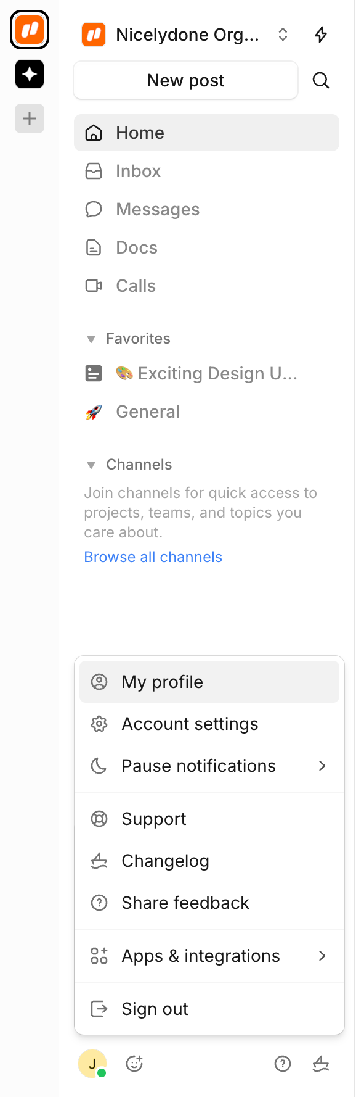Open the Browse all channels link

153,557
